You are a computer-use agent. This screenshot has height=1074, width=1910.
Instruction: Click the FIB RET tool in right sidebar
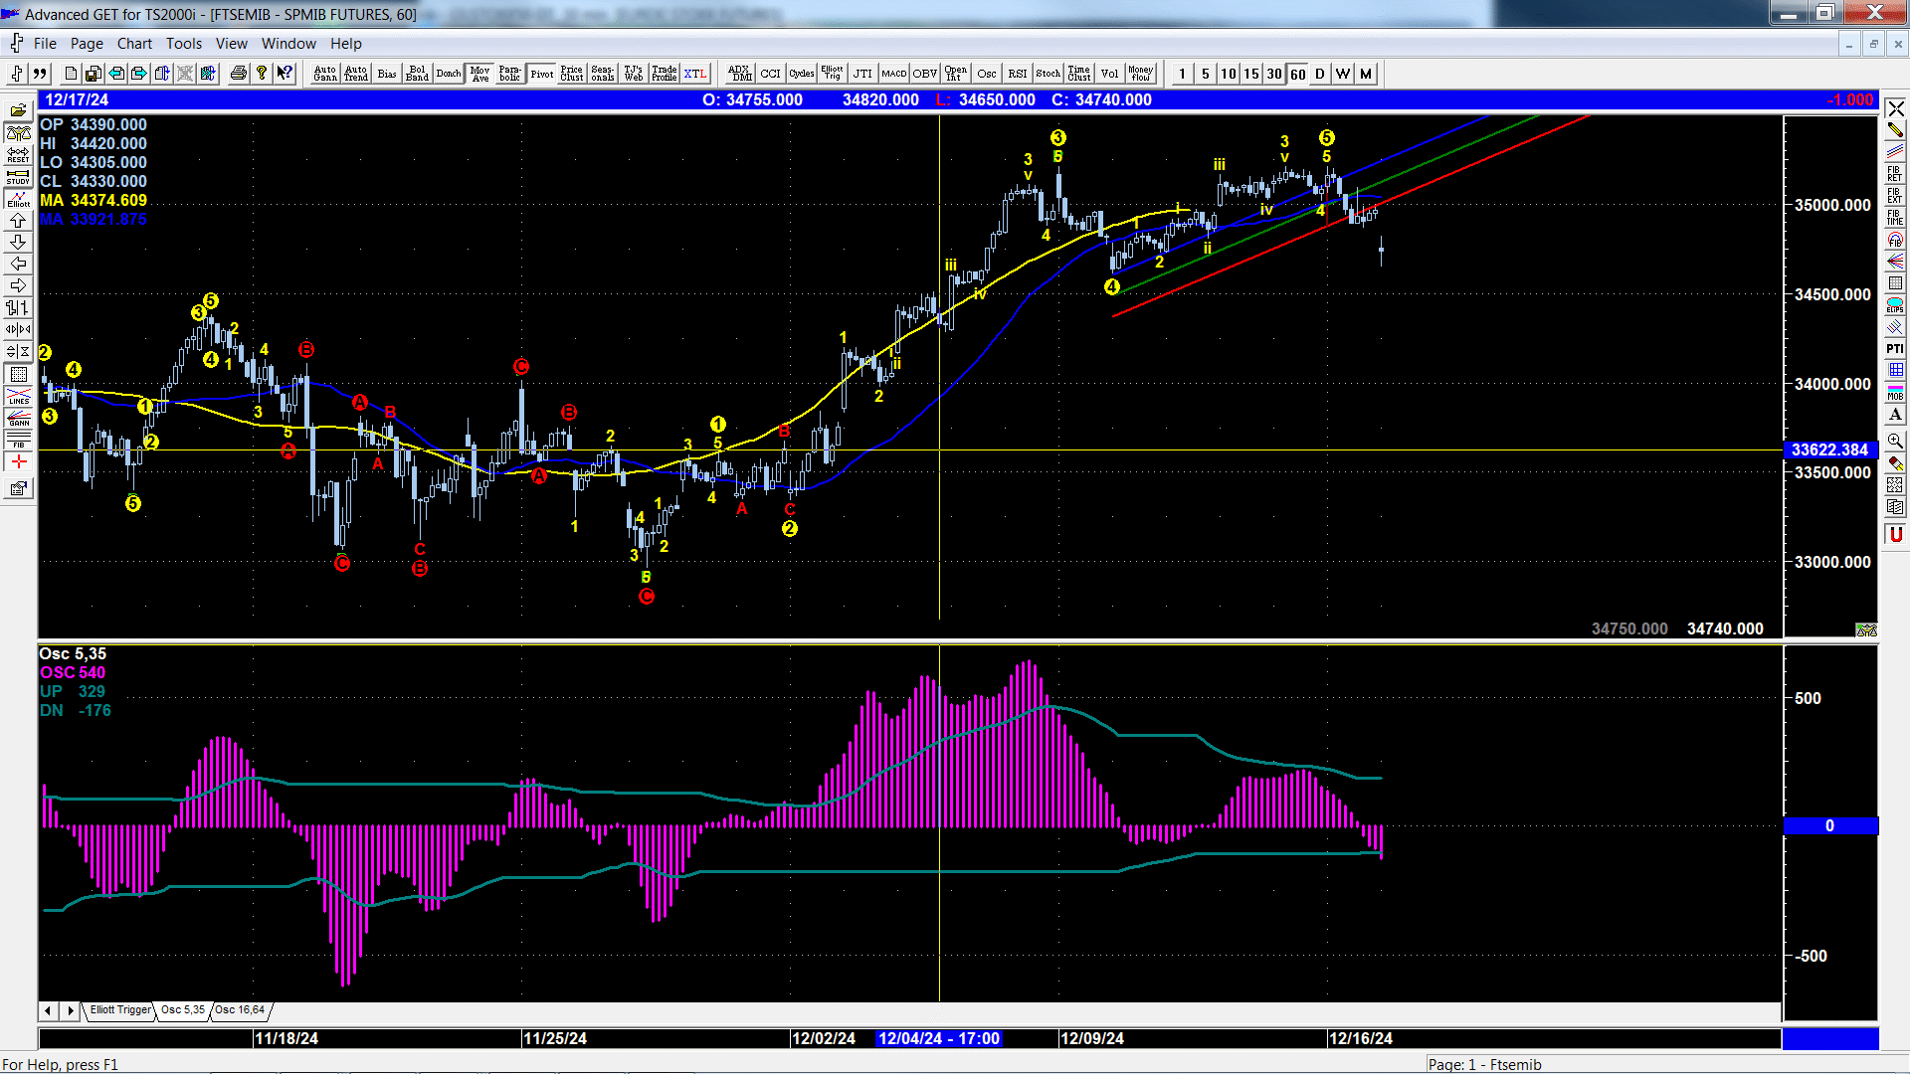(x=1895, y=173)
